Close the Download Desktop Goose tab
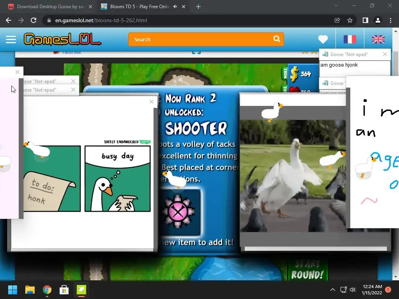 tap(90, 7)
